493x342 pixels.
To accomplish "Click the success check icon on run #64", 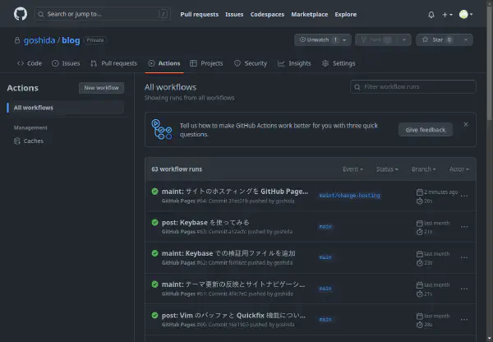I will click(x=154, y=192).
